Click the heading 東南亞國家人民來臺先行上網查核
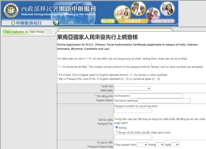206x149 pixels. pos(98,37)
